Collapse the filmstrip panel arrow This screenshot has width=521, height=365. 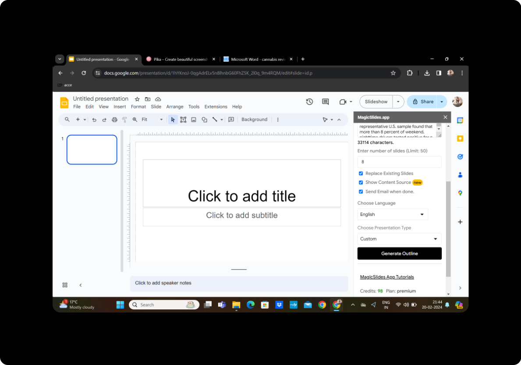click(x=81, y=285)
